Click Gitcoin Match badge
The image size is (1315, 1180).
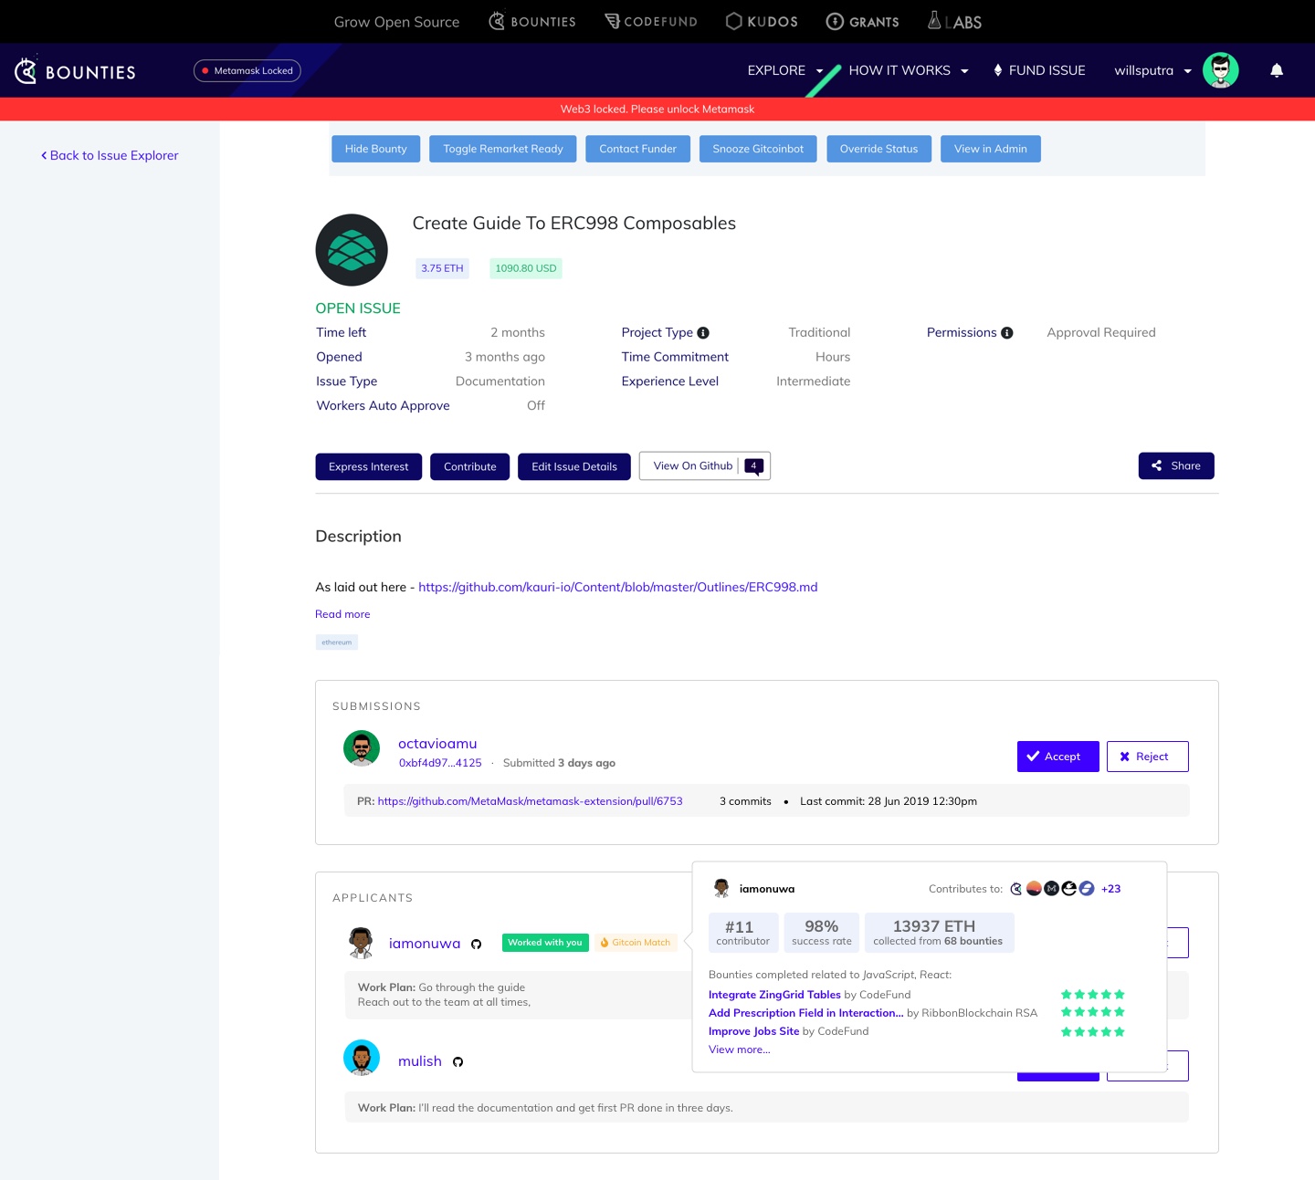tap(636, 943)
